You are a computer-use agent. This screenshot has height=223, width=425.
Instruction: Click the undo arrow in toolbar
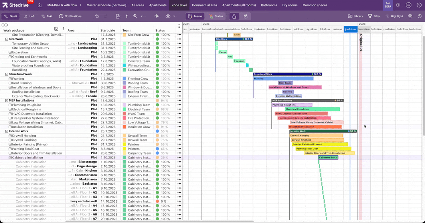[x=97, y=16]
